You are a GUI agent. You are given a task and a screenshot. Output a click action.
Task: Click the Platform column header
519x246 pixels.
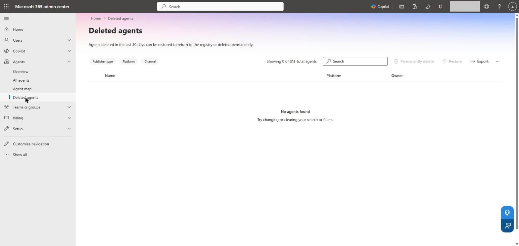334,76
